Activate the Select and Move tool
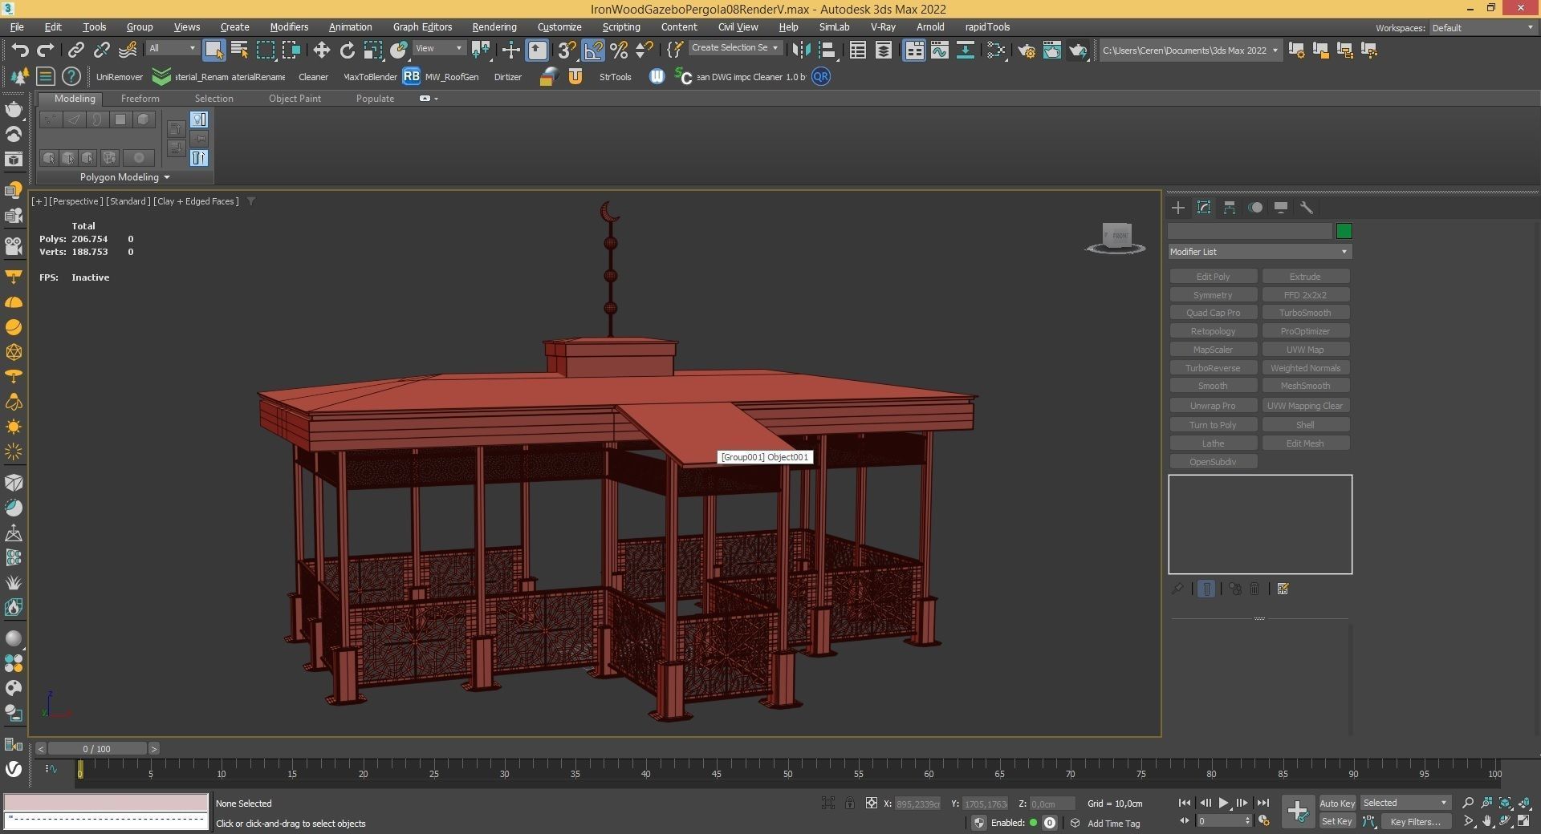 (x=321, y=50)
